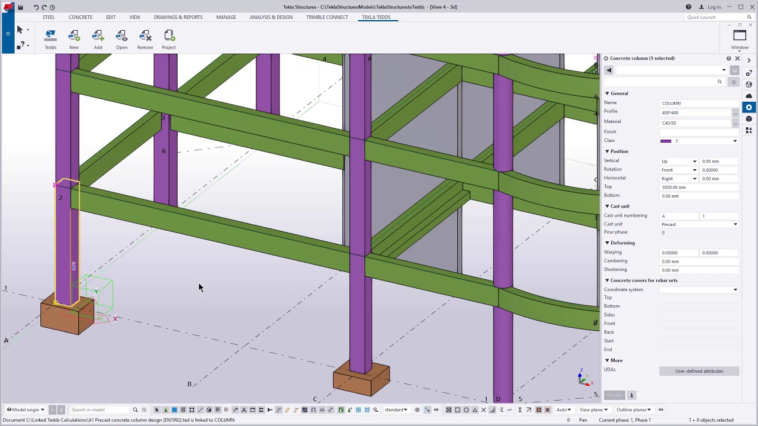Open the Help question mark in the title bar
This screenshot has height=426, width=758.
tap(688, 7)
